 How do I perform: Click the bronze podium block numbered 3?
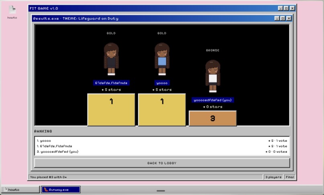pos(213,118)
